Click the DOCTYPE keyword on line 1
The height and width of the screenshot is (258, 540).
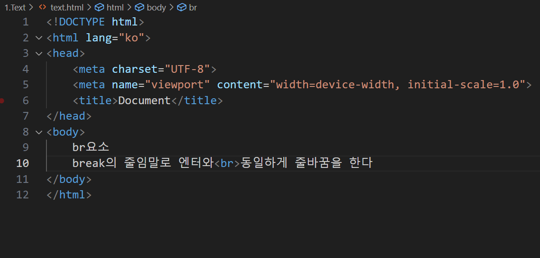tap(82, 22)
